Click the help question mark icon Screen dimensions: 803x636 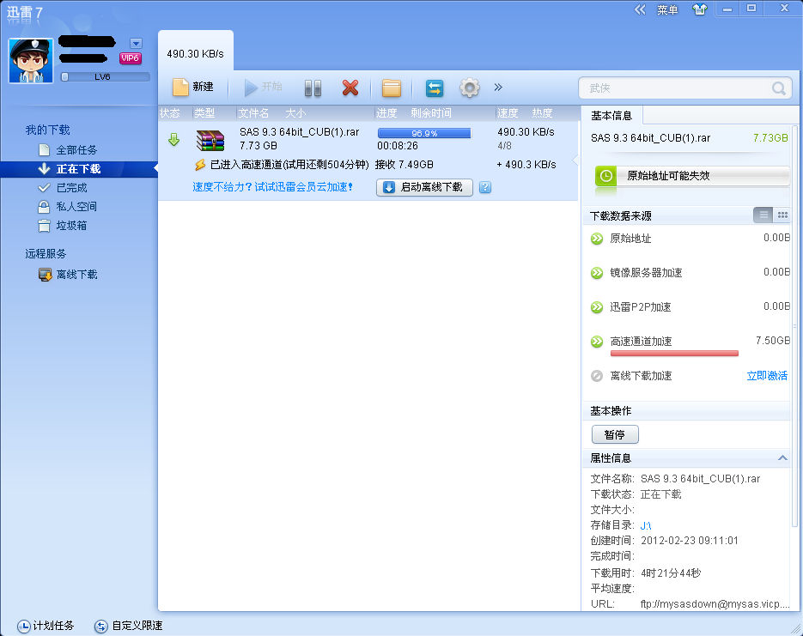[485, 187]
